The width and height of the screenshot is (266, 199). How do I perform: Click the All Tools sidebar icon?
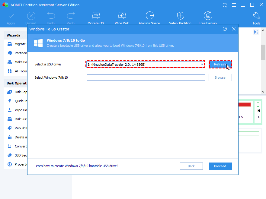(10, 71)
